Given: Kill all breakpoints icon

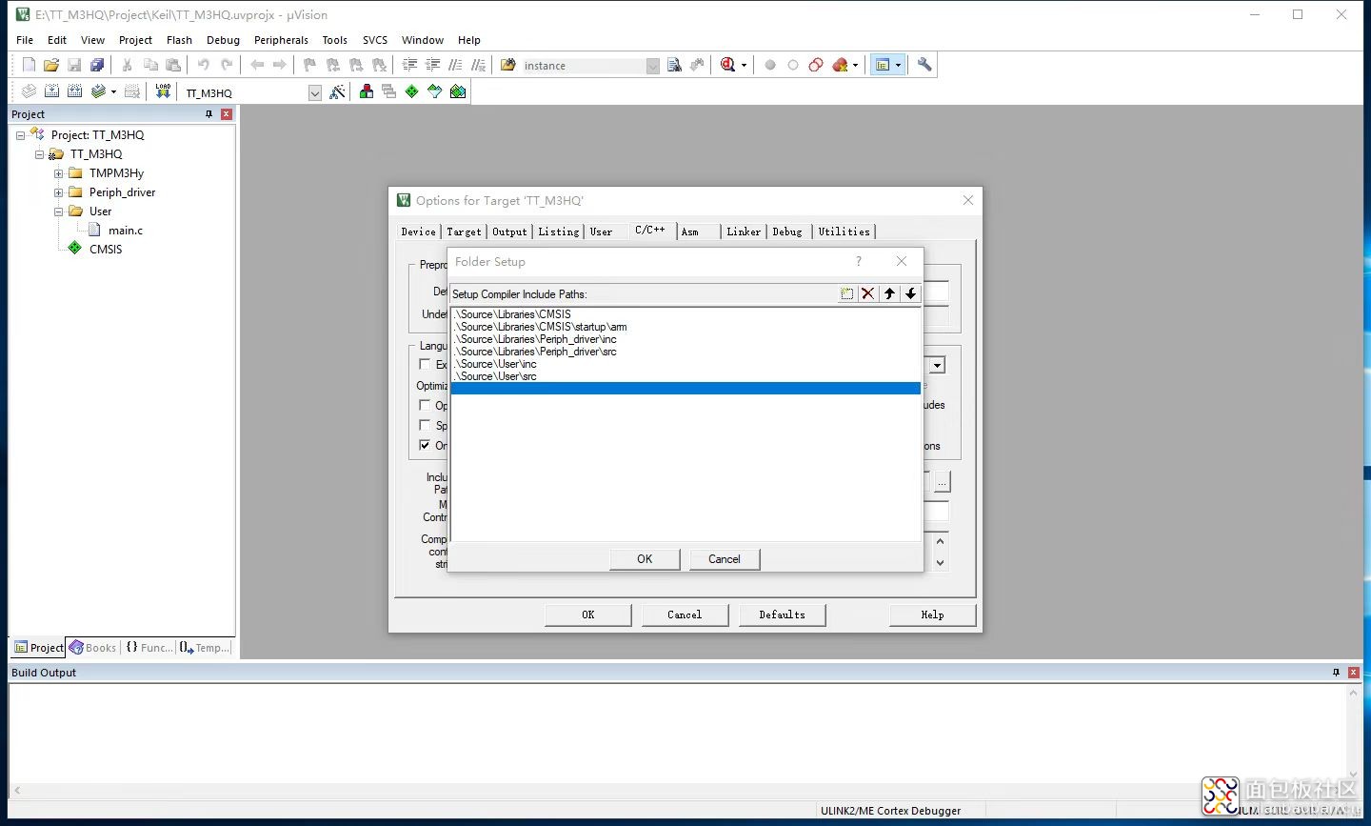Looking at the screenshot, I should coord(840,65).
